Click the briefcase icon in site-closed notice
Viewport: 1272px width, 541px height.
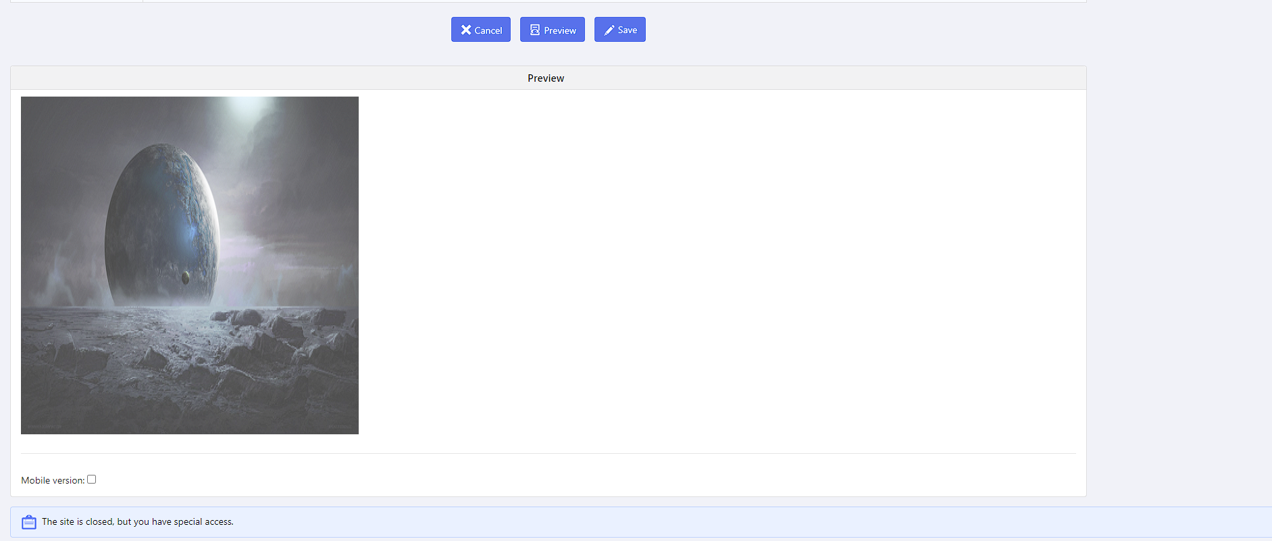(29, 522)
